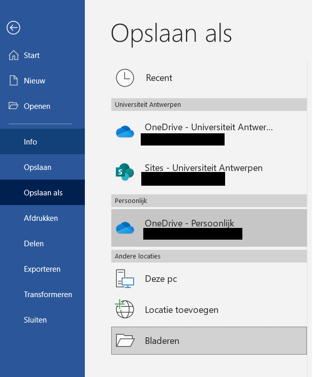313x377 pixels.
Task: Click the Recent clock icon
Action: point(125,78)
